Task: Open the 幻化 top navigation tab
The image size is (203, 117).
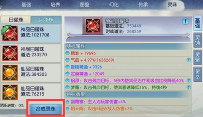Action: point(114,5)
